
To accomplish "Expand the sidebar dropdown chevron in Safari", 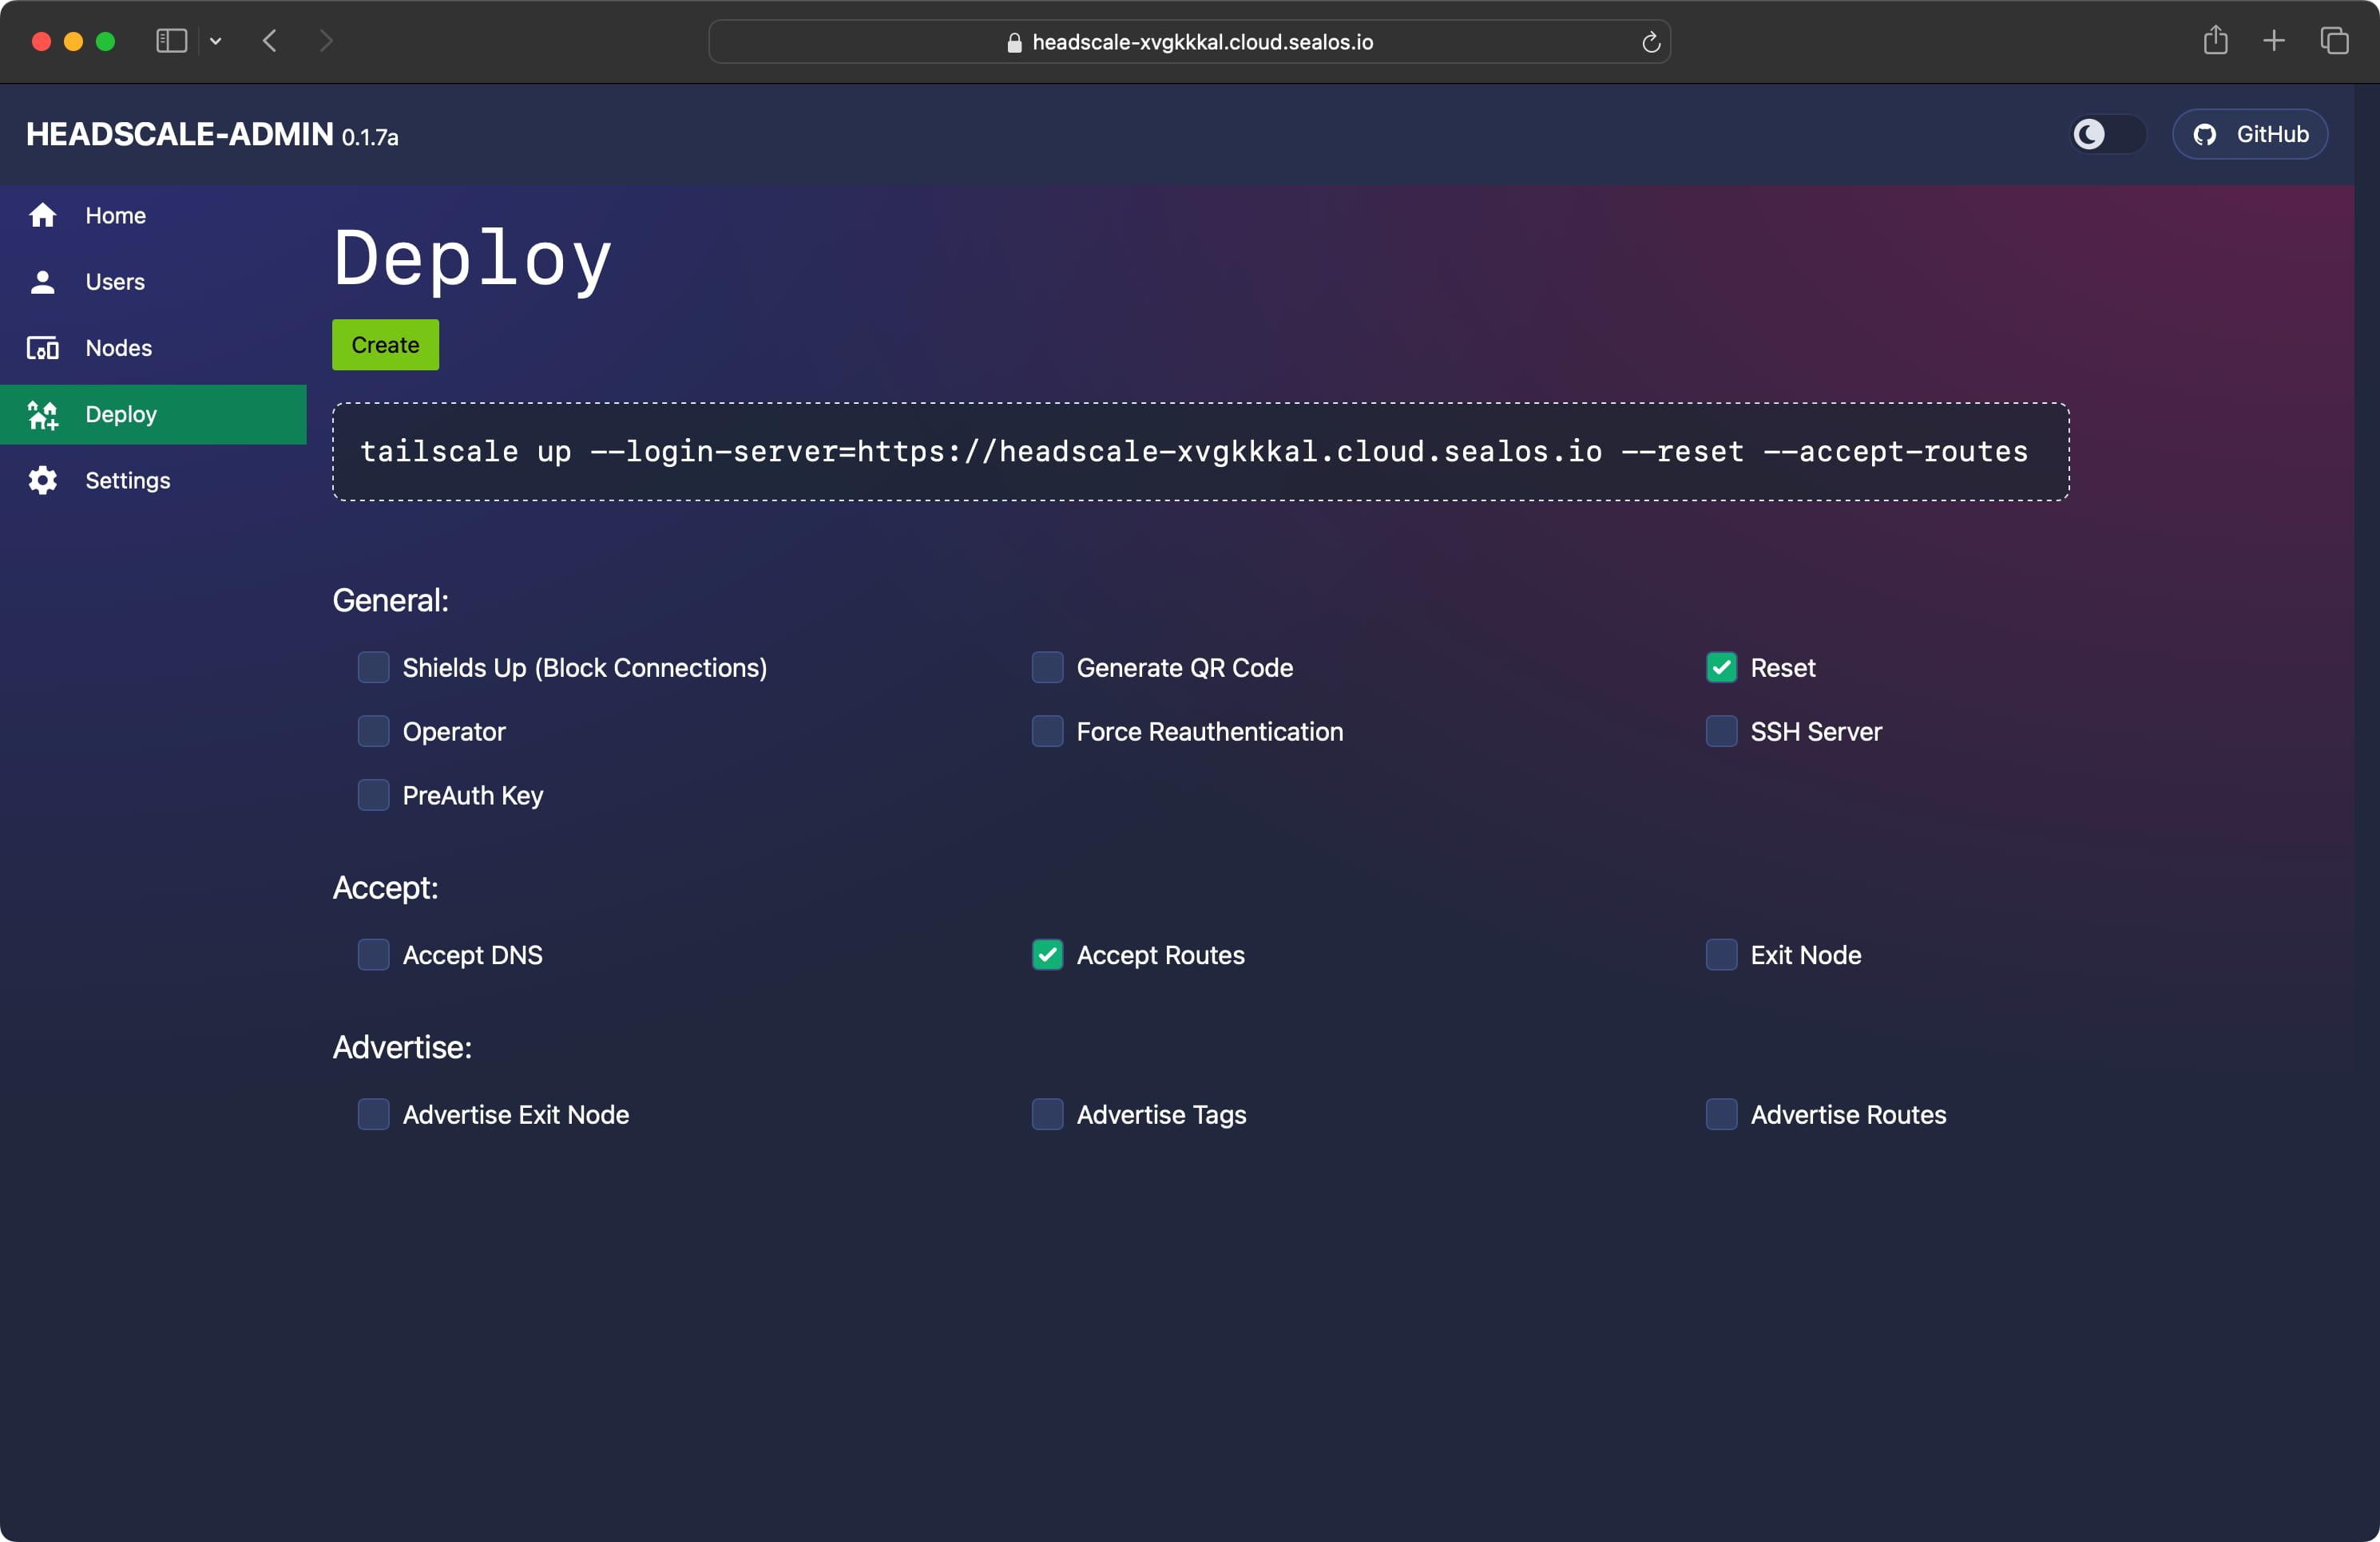I will (x=215, y=41).
